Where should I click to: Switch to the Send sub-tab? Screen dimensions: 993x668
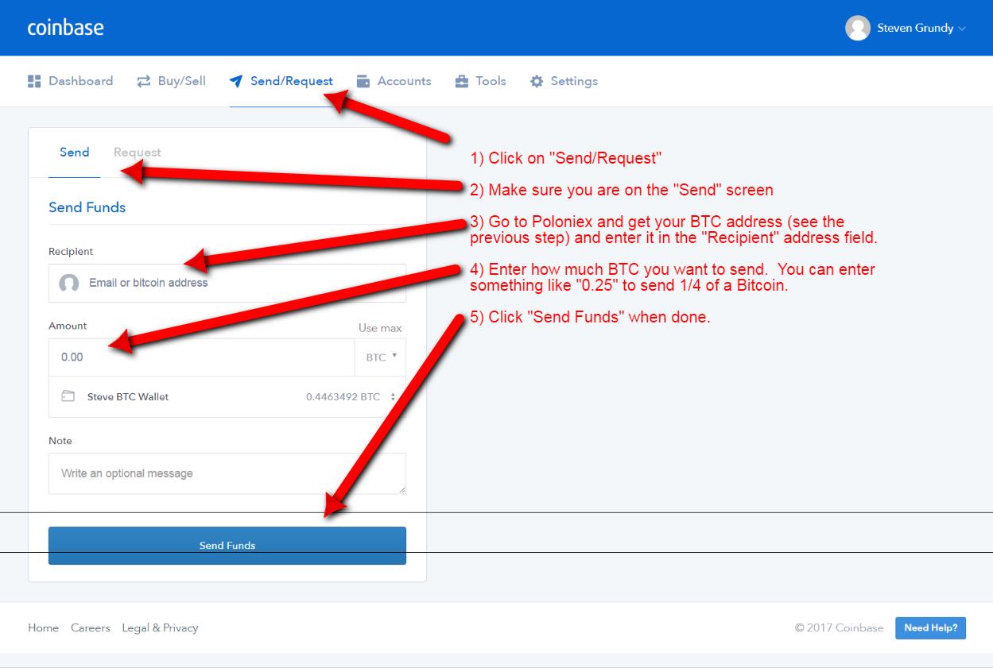pyautogui.click(x=75, y=152)
